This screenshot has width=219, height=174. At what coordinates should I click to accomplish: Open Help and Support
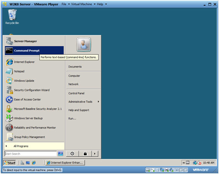click(x=84, y=110)
